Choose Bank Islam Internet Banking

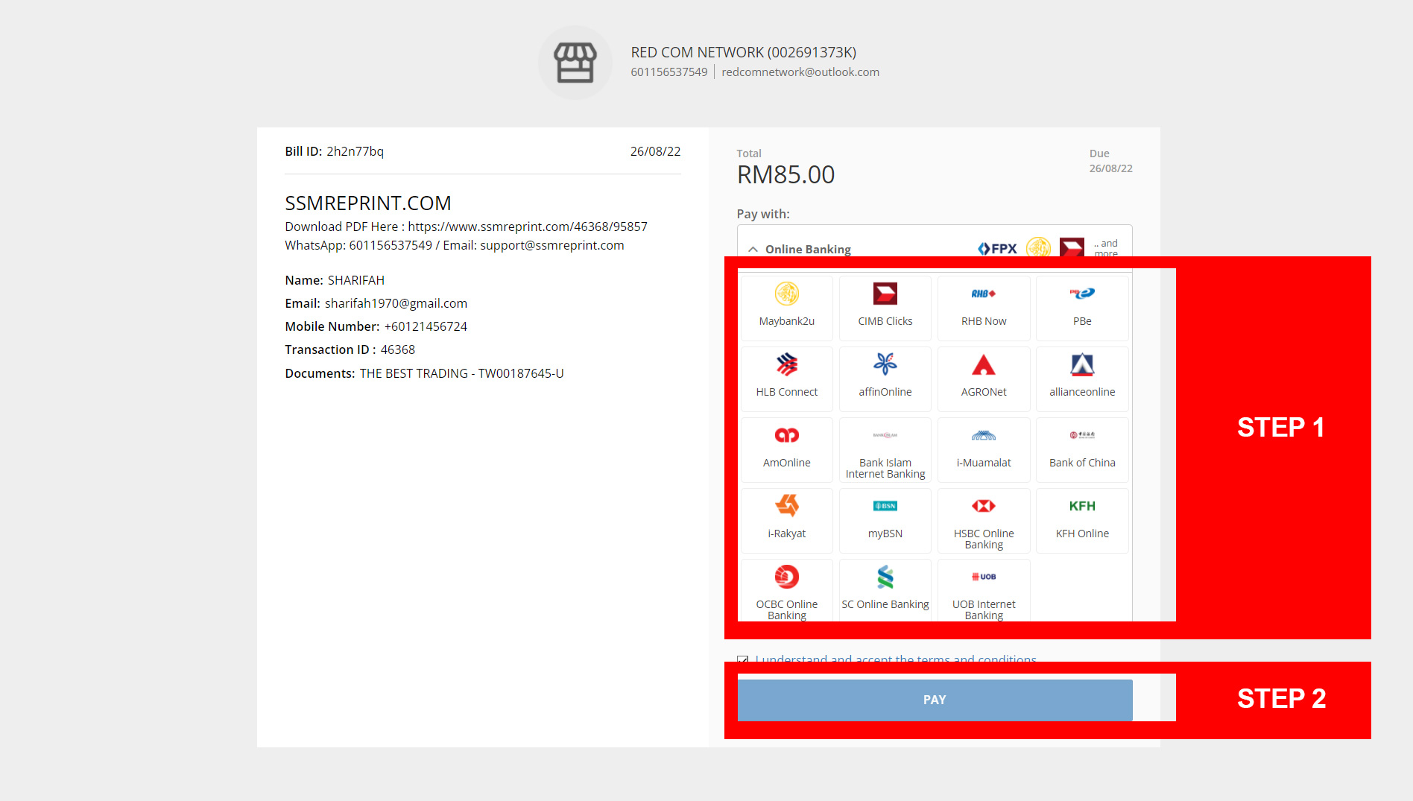[885, 449]
